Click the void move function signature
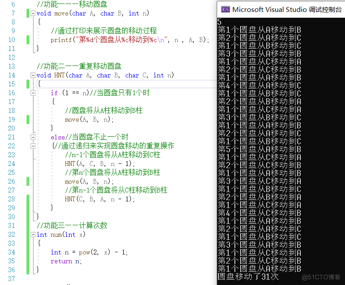This screenshot has width=345, height=285. (x=93, y=13)
